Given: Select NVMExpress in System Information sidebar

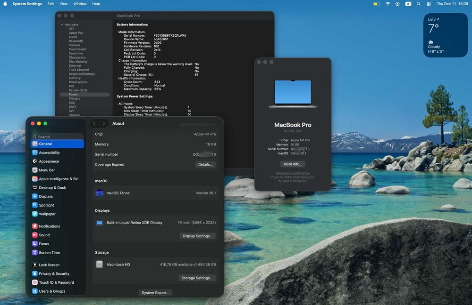Looking at the screenshot, I should pyautogui.click(x=78, y=82).
